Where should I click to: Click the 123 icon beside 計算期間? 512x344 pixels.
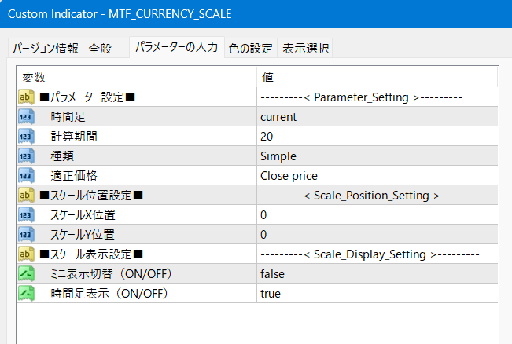click(x=26, y=137)
